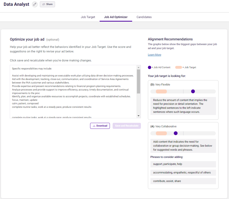Click 'Your job target is looking for:' label

[x=167, y=76]
